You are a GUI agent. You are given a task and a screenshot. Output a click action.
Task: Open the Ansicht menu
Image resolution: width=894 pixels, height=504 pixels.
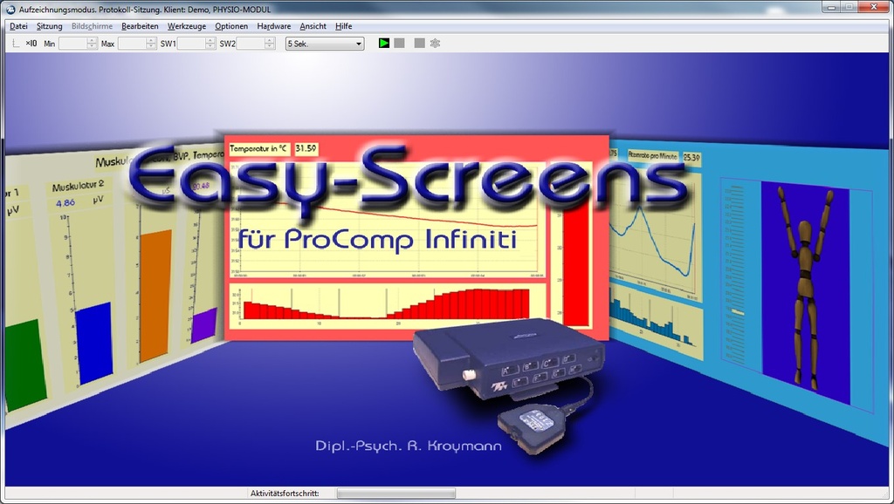[313, 26]
